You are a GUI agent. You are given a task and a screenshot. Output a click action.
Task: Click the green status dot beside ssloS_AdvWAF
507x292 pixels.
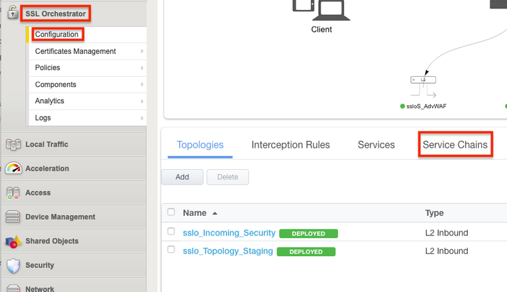(403, 106)
